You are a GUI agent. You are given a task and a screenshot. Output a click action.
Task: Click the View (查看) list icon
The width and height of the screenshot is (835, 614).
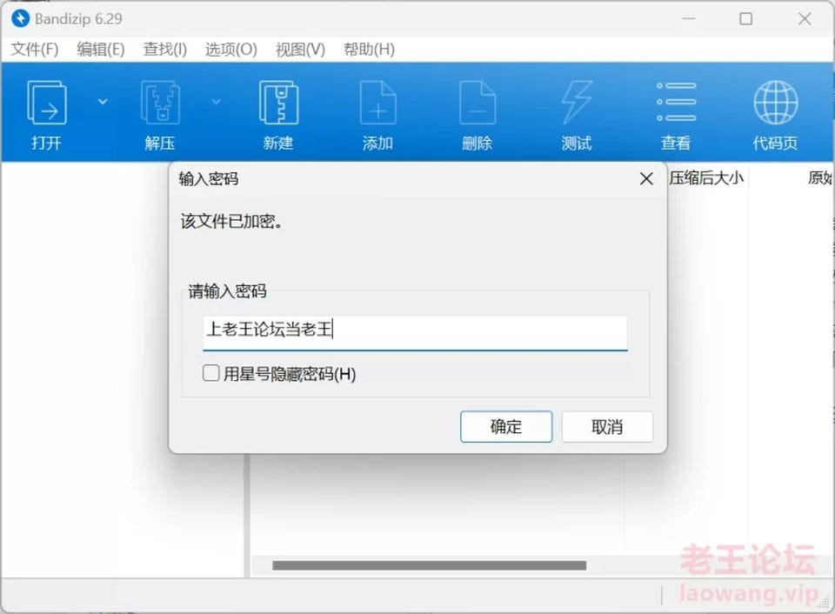(x=677, y=102)
